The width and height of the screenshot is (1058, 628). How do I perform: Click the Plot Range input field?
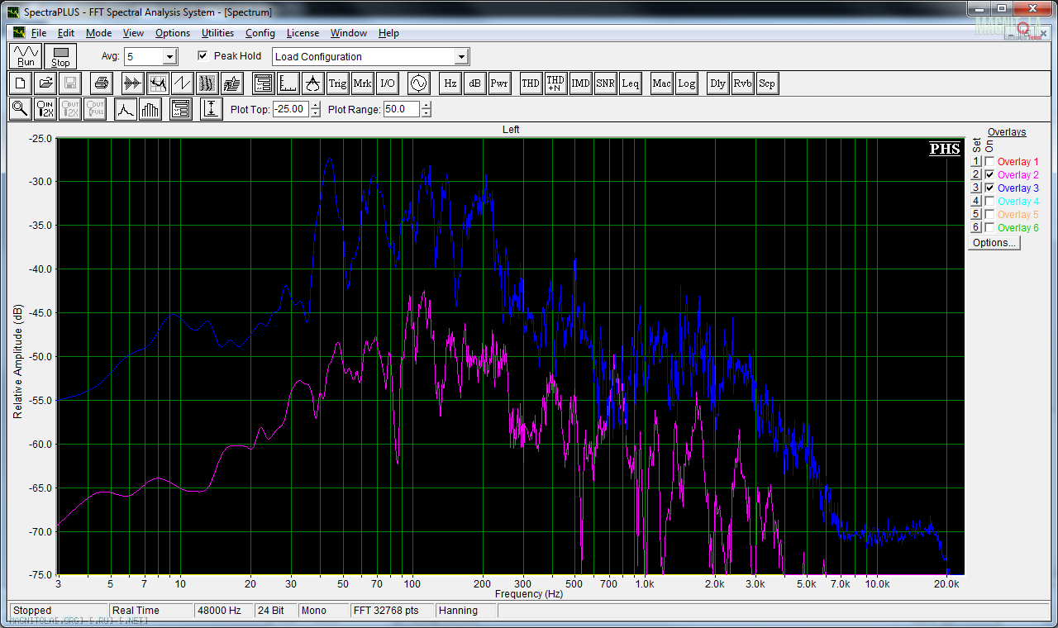[x=401, y=109]
